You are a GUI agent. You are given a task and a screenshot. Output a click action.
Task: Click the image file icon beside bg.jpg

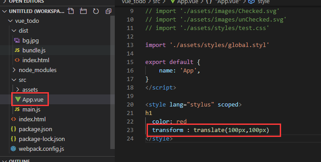pos(17,40)
